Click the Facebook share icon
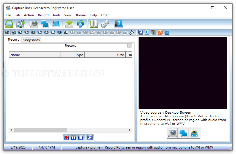Screen dimensions: 236x154 point(140,32)
